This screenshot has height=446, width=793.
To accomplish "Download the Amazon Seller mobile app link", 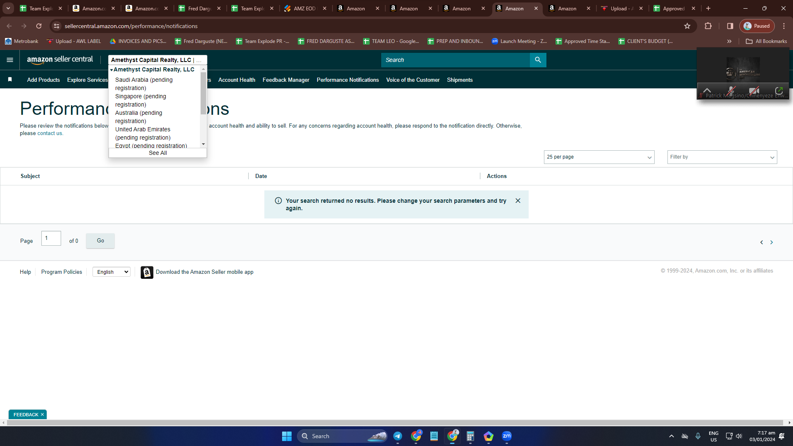I will [204, 272].
